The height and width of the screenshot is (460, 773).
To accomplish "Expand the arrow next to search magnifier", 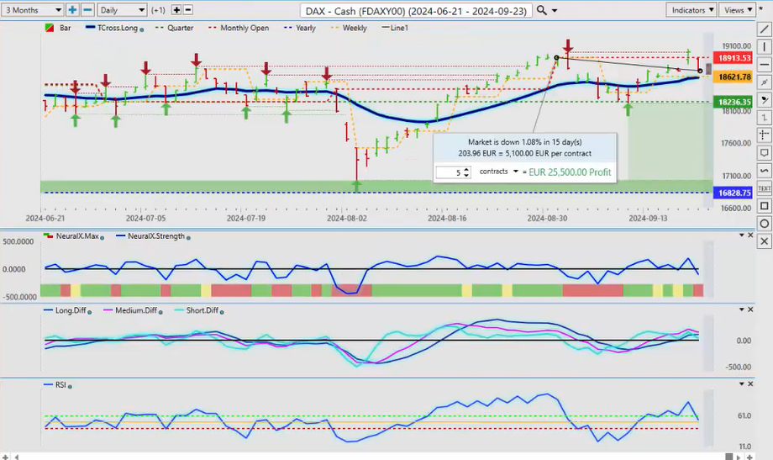I will click(x=555, y=10).
